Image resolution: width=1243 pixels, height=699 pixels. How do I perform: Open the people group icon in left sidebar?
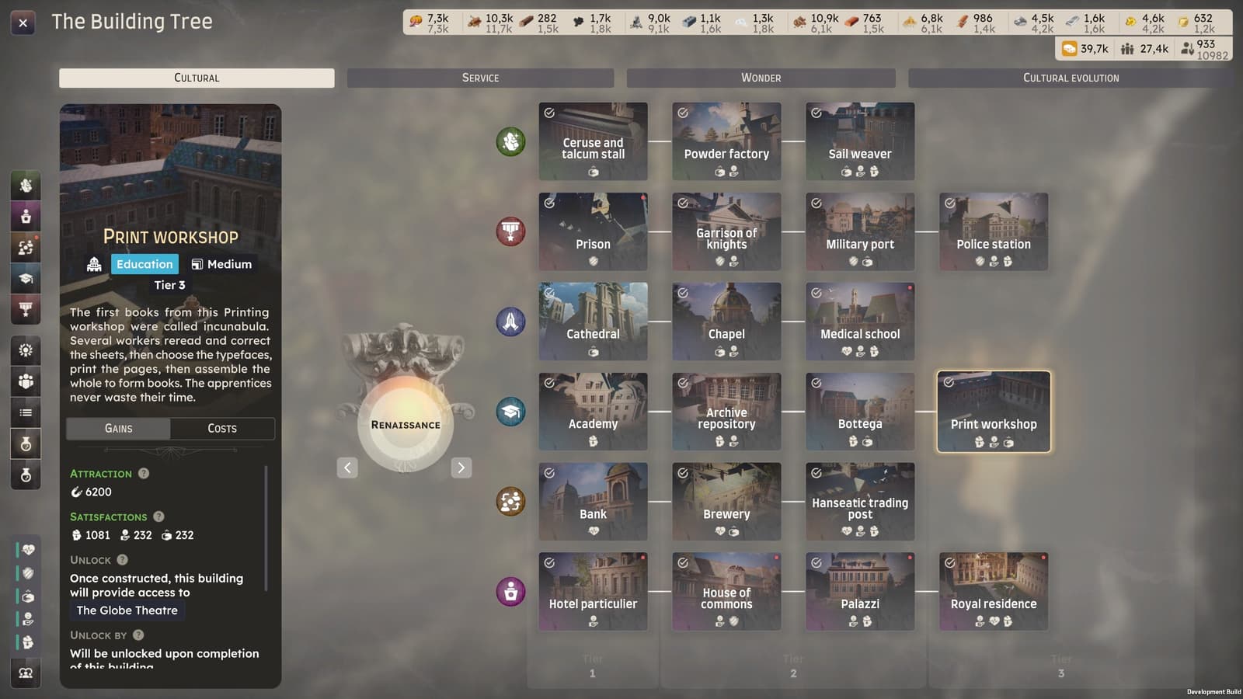pyautogui.click(x=26, y=381)
